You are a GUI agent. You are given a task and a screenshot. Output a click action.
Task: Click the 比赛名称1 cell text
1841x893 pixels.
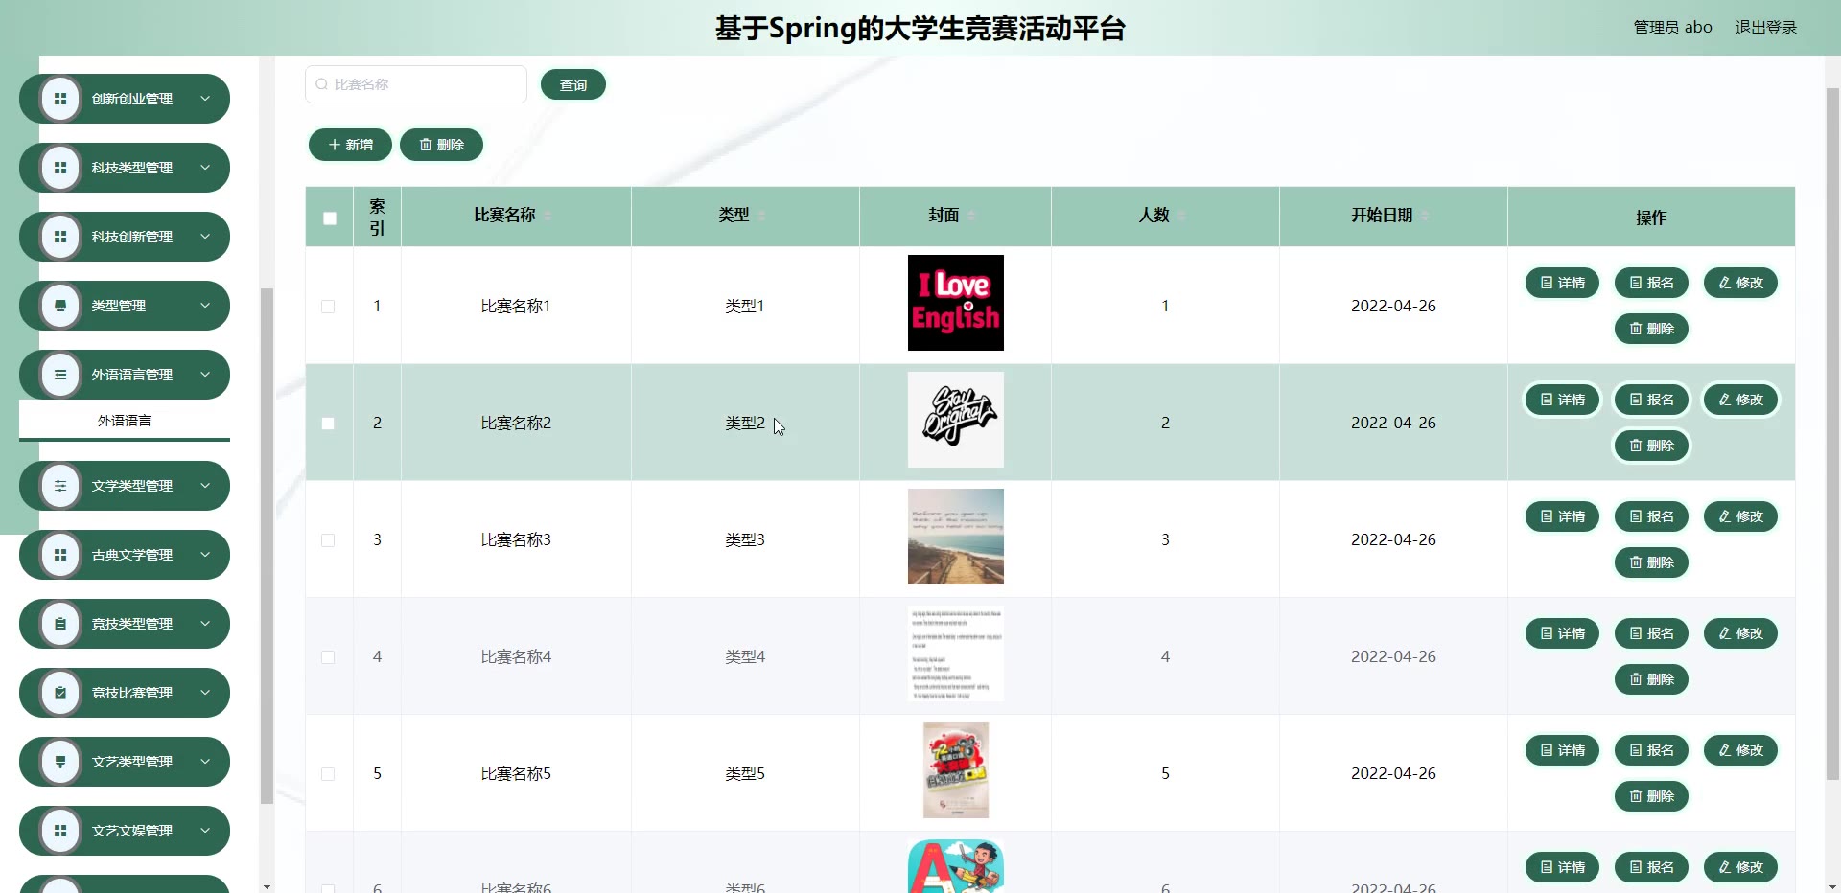click(516, 306)
